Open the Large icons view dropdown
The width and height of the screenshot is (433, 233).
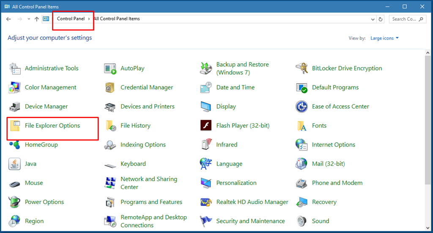tap(384, 38)
